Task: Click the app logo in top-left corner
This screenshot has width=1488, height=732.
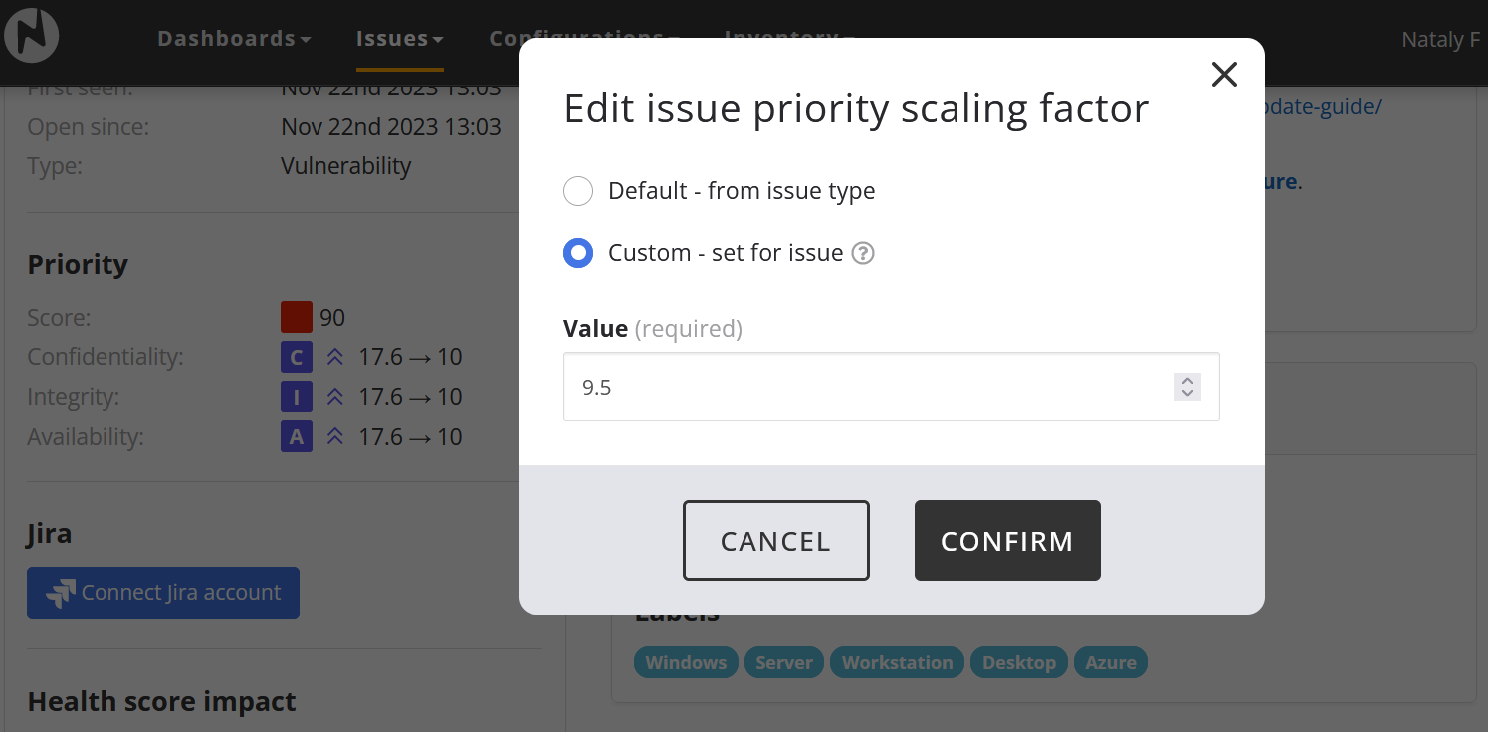Action: point(31,36)
